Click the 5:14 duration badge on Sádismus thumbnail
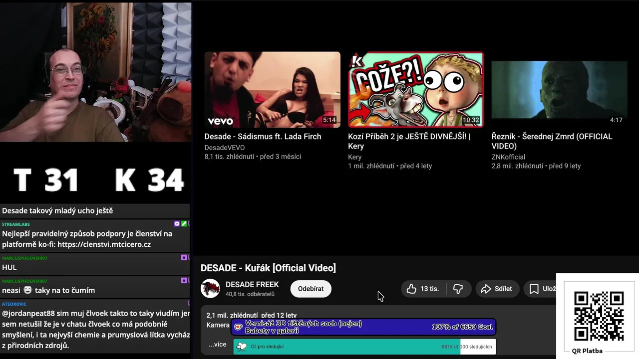Viewport: 639px width, 359px height. [x=329, y=120]
